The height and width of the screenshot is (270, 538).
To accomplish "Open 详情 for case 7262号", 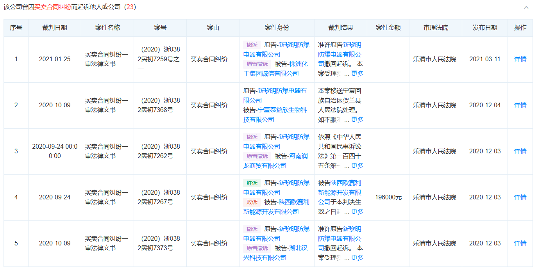I will (520, 151).
